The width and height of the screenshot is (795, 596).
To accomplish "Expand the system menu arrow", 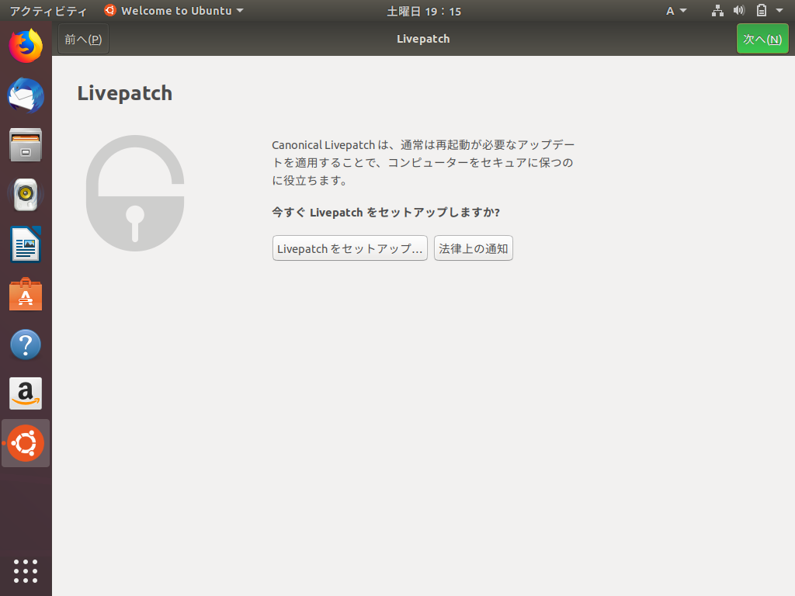I will coord(779,11).
